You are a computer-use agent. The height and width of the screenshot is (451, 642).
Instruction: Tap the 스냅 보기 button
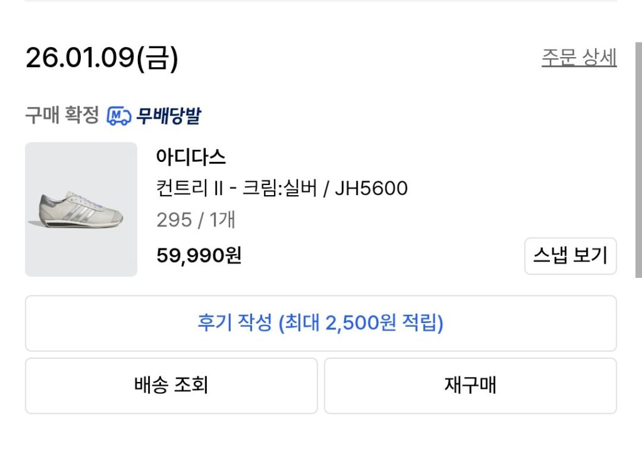pyautogui.click(x=571, y=257)
